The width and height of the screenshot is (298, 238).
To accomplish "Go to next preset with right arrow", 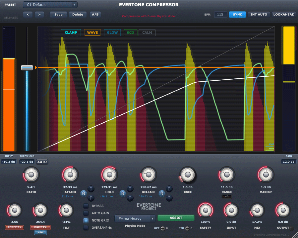I will (x=39, y=15).
